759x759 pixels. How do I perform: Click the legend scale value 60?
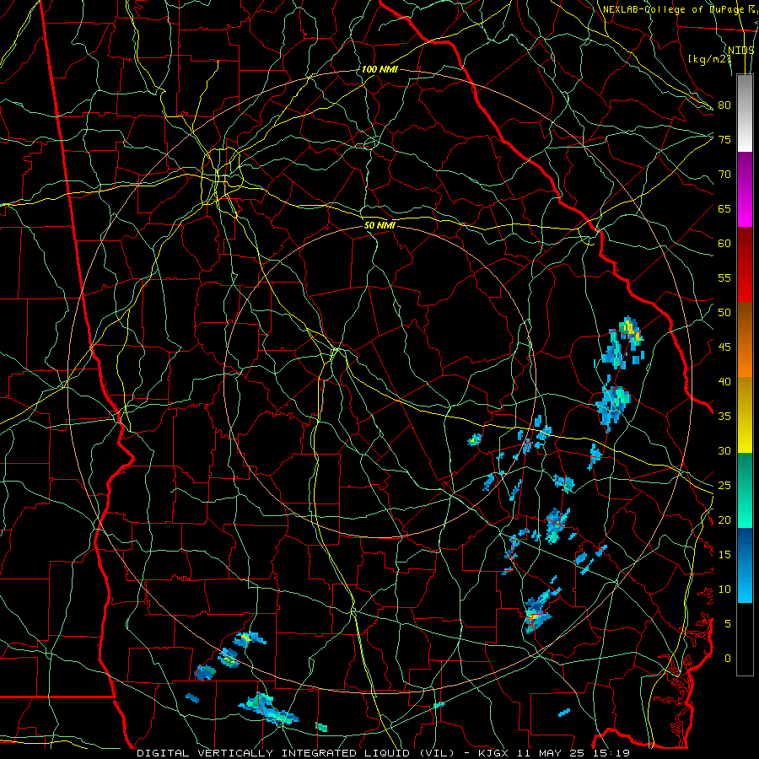pyautogui.click(x=724, y=244)
